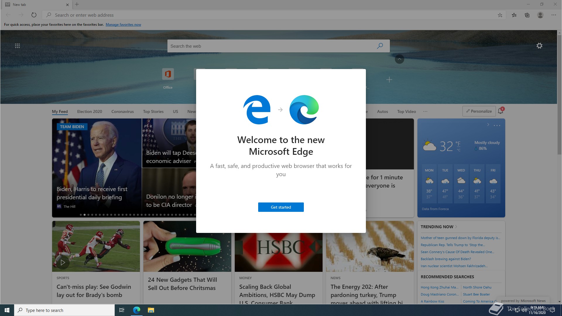This screenshot has height=316, width=562.
Task: Open Task View on the taskbar
Action: [122, 310]
